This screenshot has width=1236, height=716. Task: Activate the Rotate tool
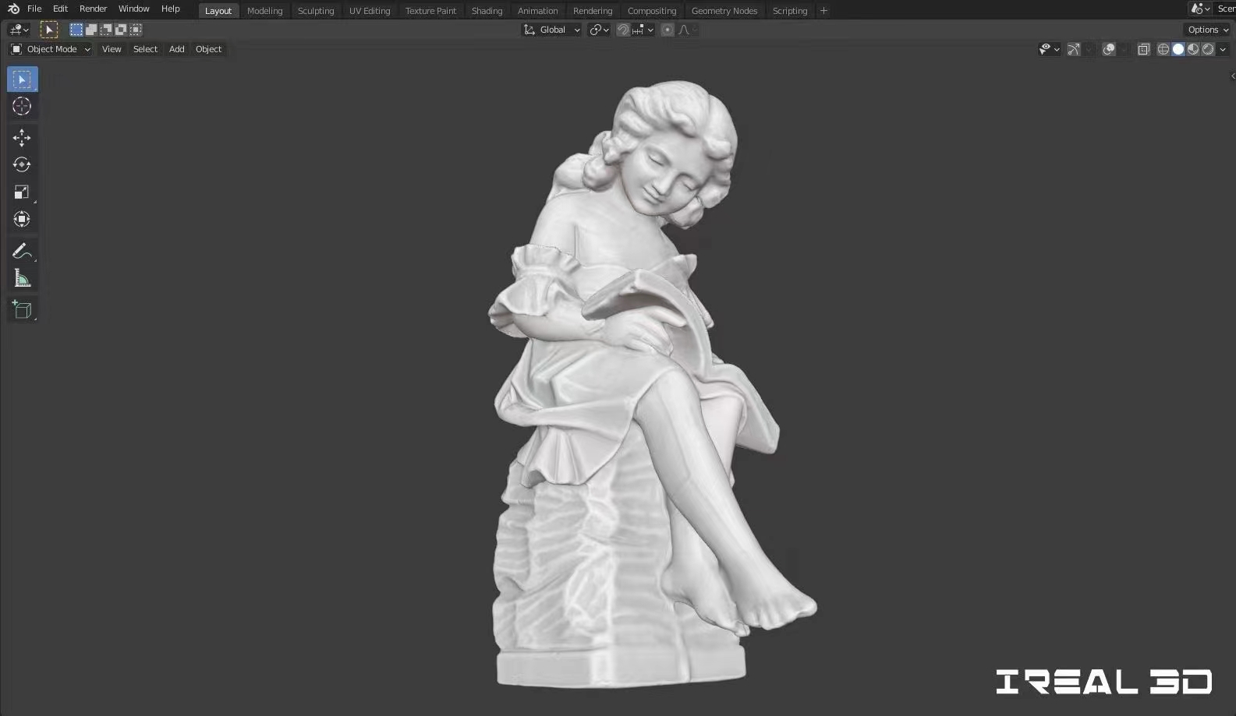22,164
